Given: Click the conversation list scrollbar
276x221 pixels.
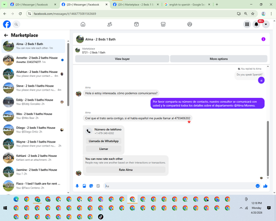Looking at the screenshot, I should point(68,75).
